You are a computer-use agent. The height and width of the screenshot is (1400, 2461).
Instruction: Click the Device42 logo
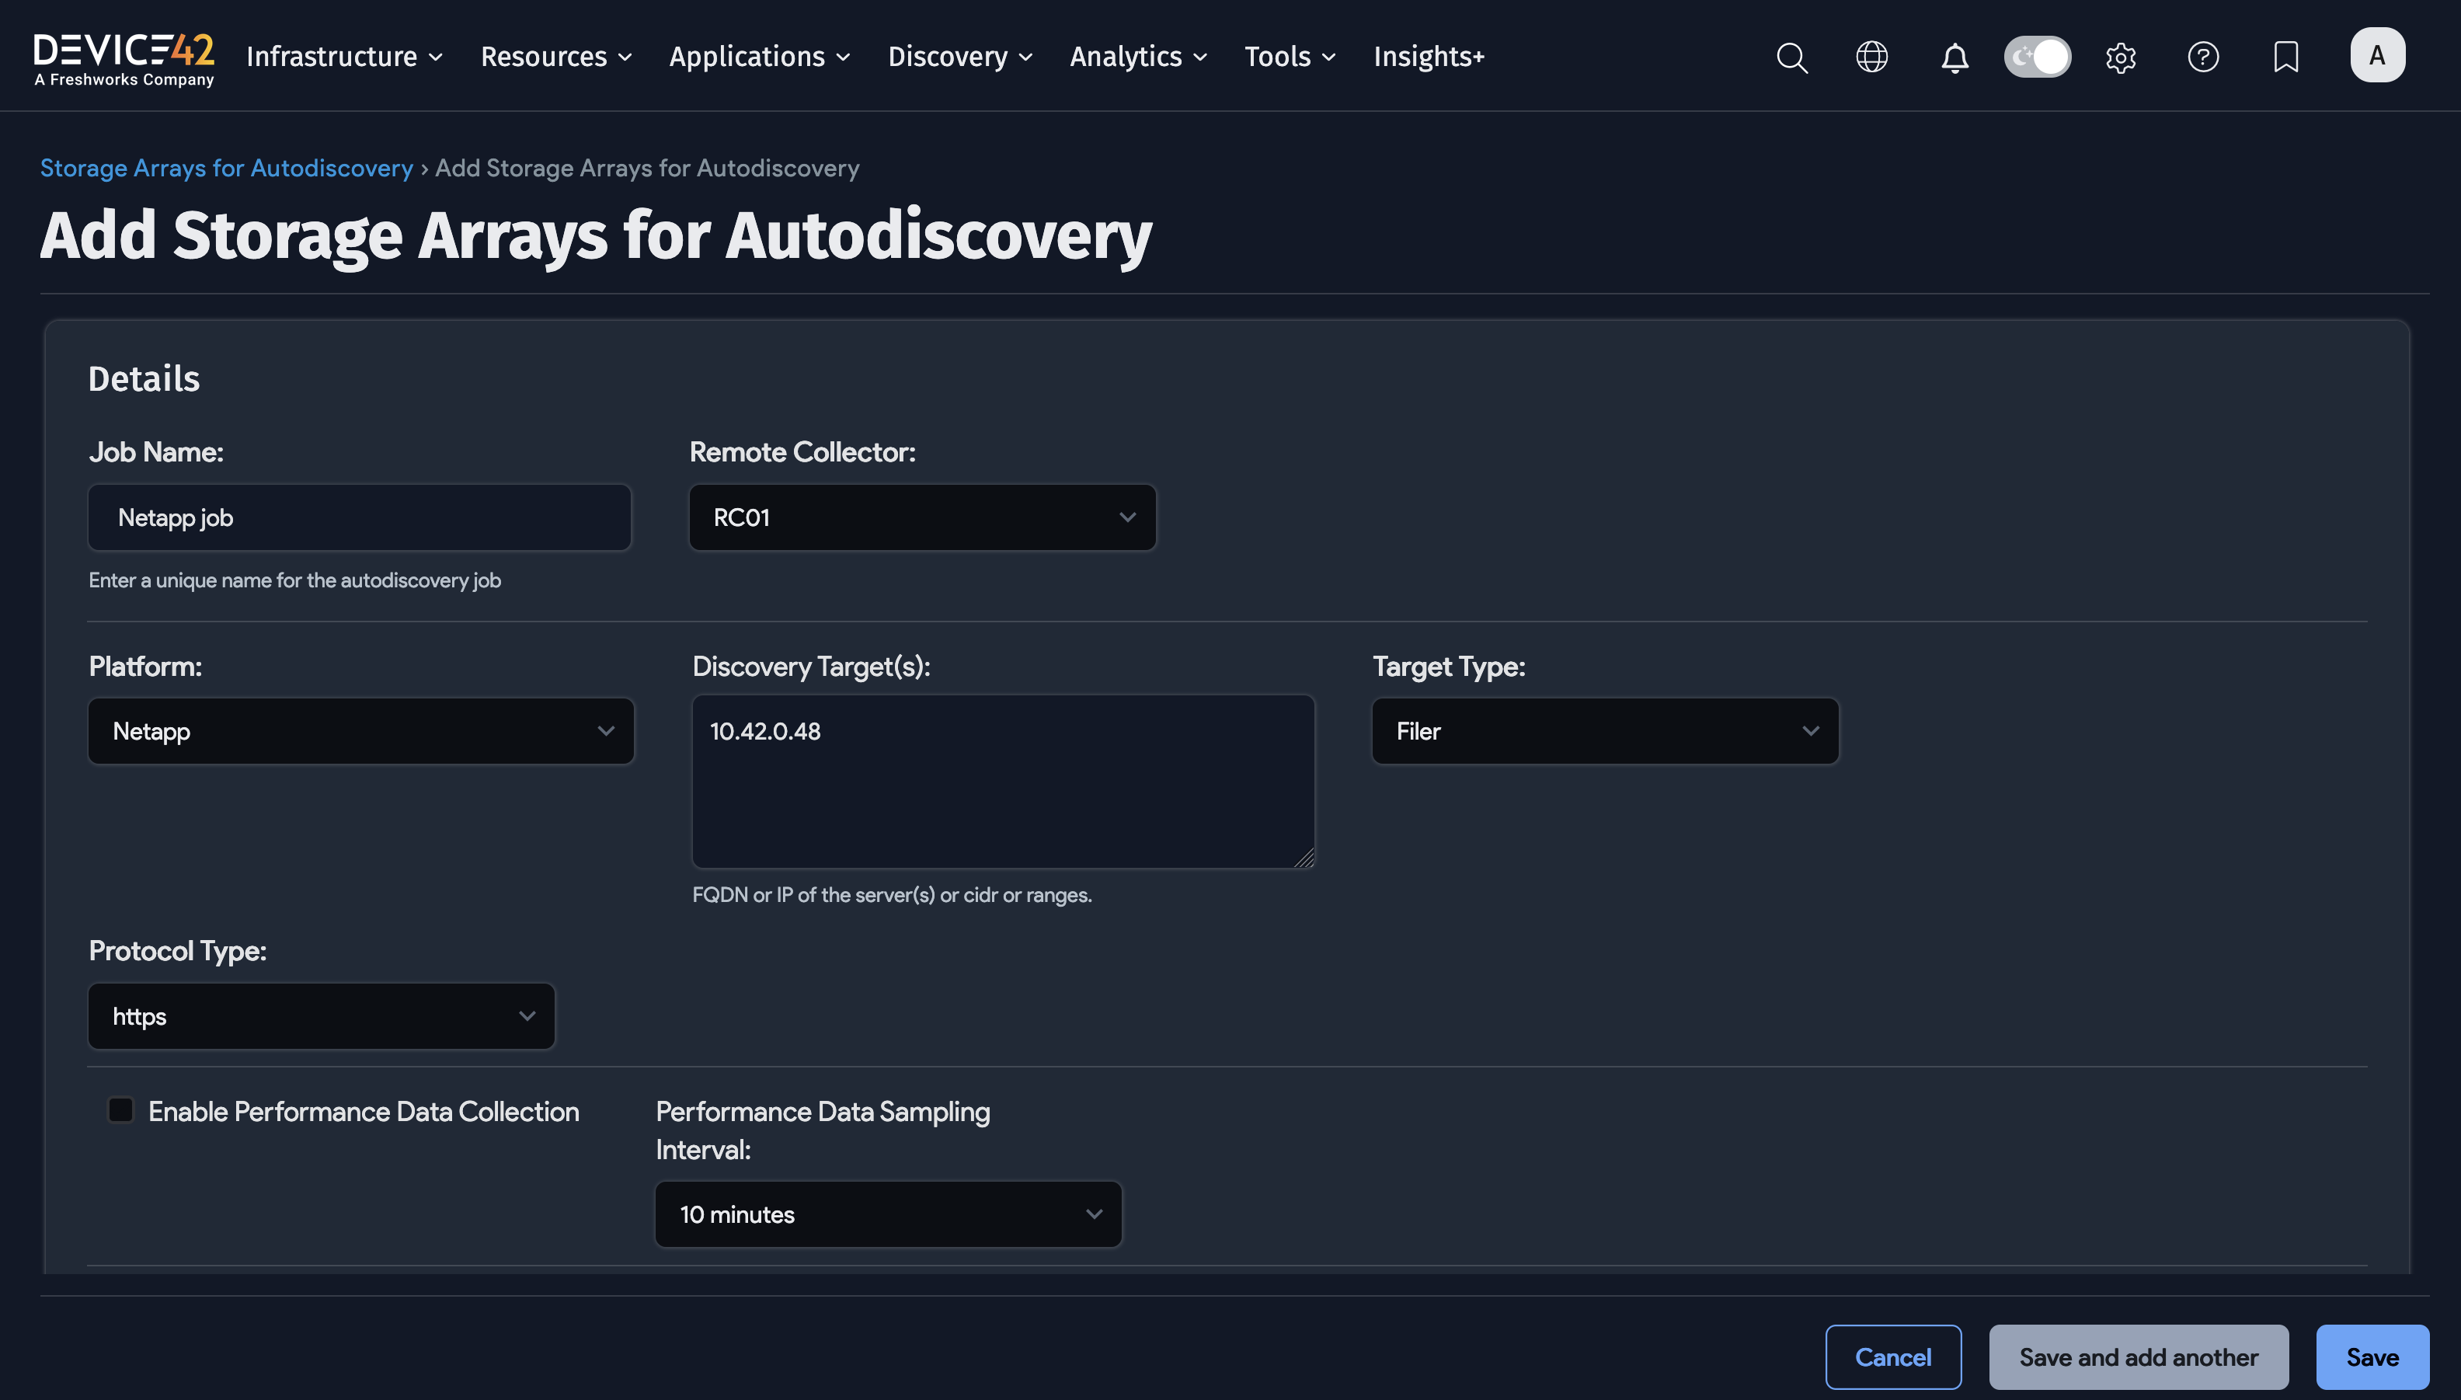[124, 57]
